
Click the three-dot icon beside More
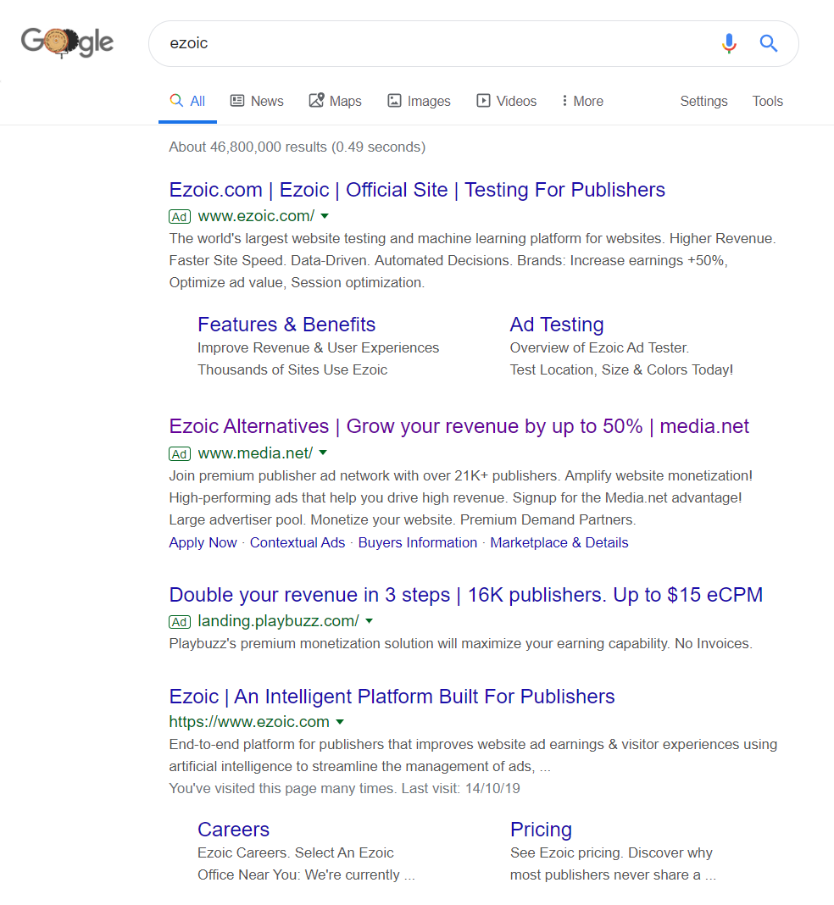[x=564, y=101]
